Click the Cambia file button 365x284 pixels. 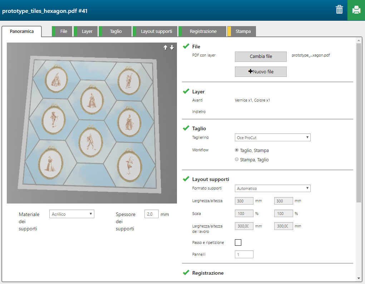pos(261,57)
